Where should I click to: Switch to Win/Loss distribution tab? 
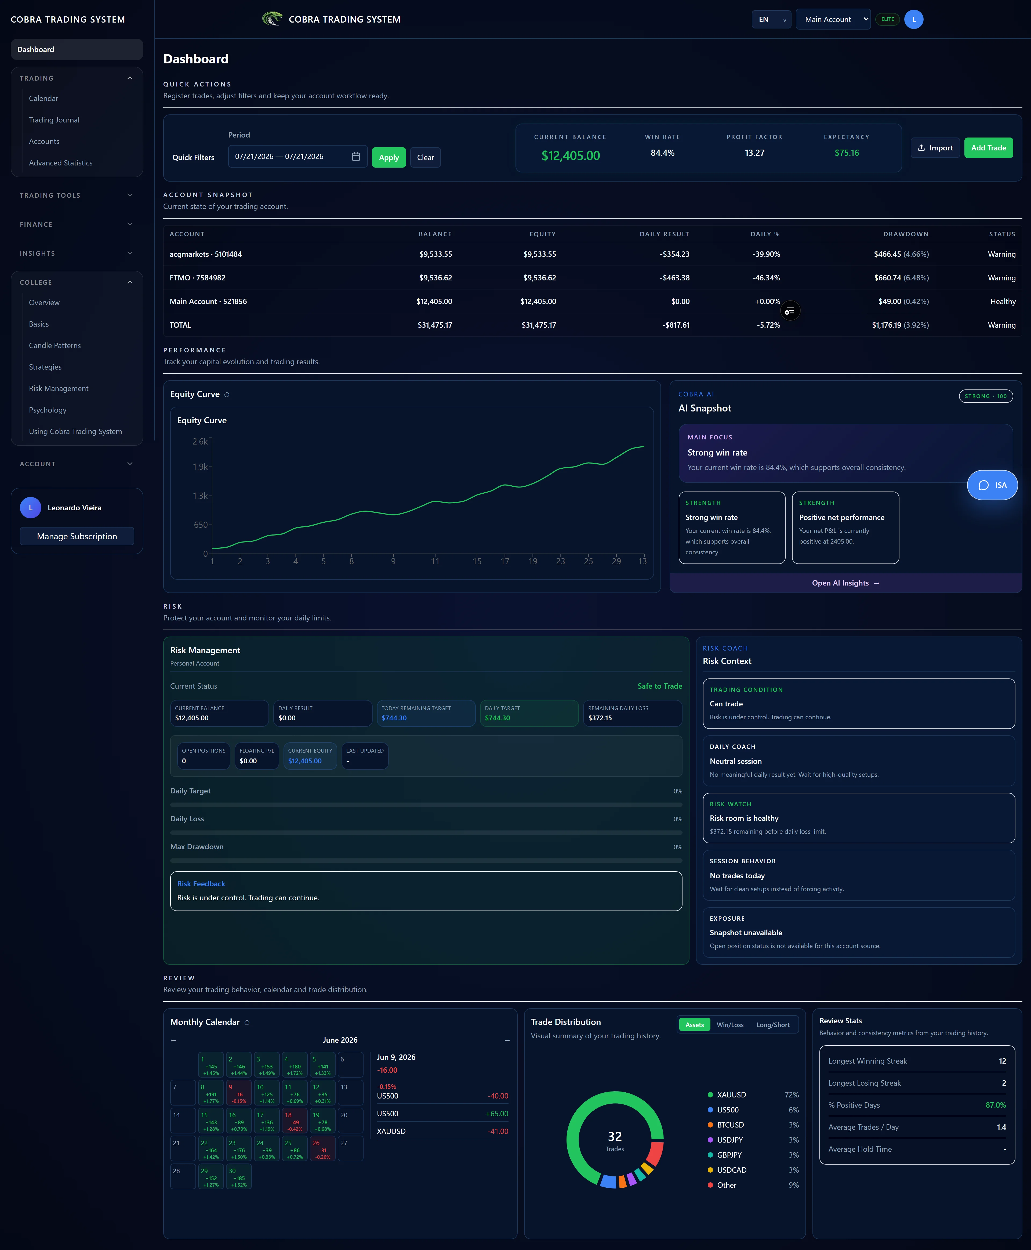pyautogui.click(x=730, y=1025)
